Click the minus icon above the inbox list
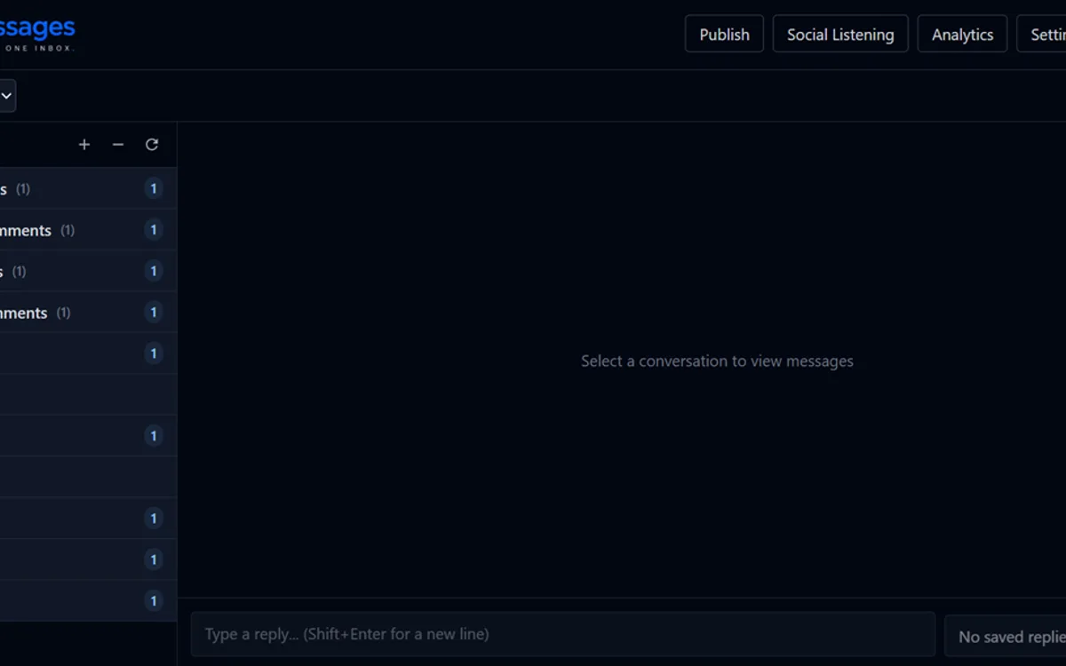 coord(118,144)
